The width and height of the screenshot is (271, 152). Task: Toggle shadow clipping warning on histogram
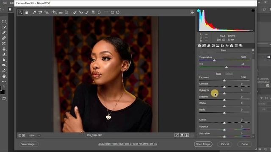point(199,10)
